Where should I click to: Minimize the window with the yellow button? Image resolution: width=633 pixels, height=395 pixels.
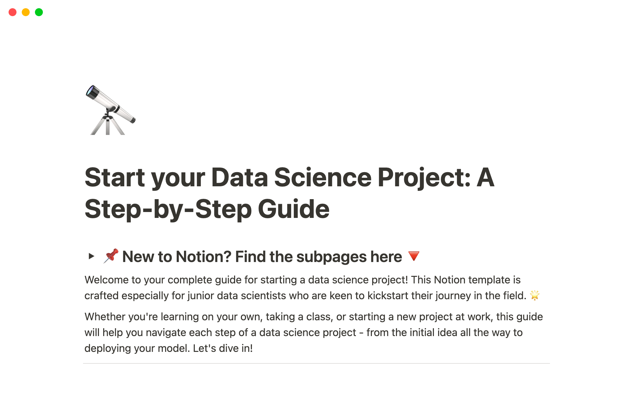tap(26, 12)
